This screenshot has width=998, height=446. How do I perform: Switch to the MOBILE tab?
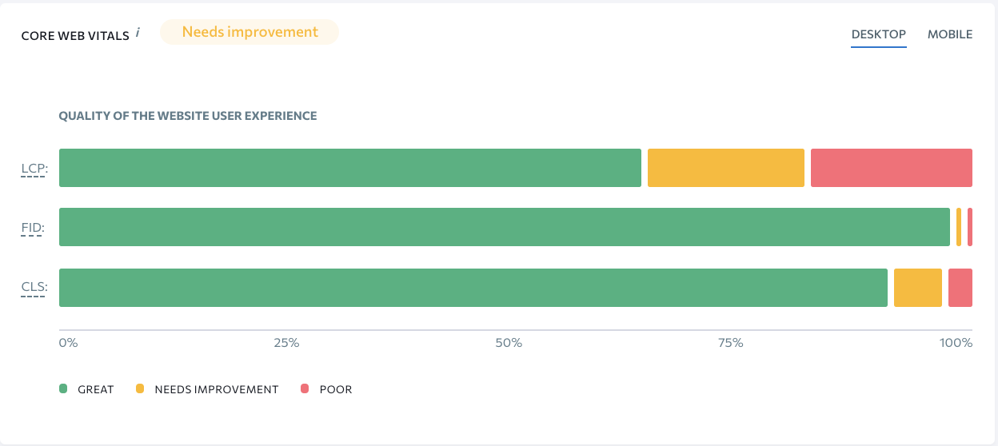(x=950, y=34)
